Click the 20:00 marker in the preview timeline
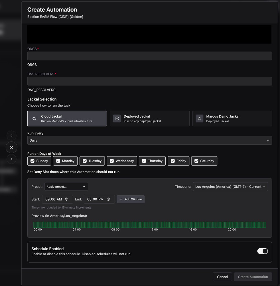Screen dimensions: 280x286 232,230
